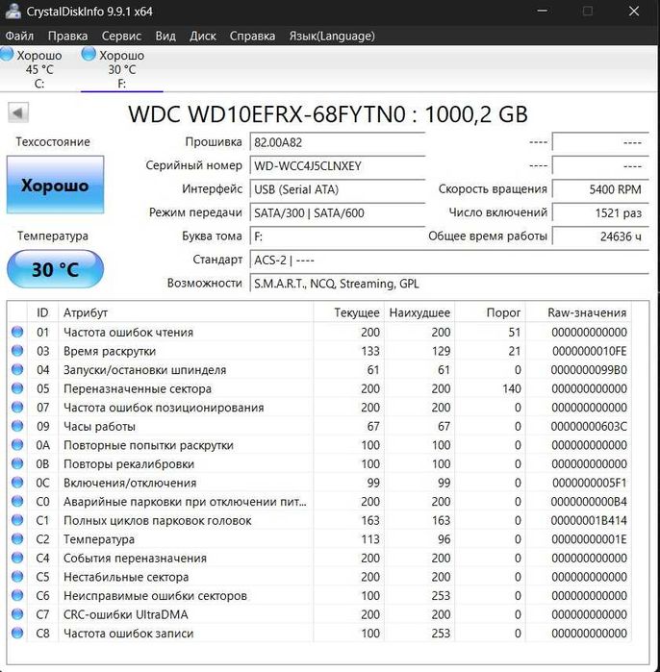The height and width of the screenshot is (672, 660).
Task: Click the status icon of attribute 05
Action: pos(17,388)
